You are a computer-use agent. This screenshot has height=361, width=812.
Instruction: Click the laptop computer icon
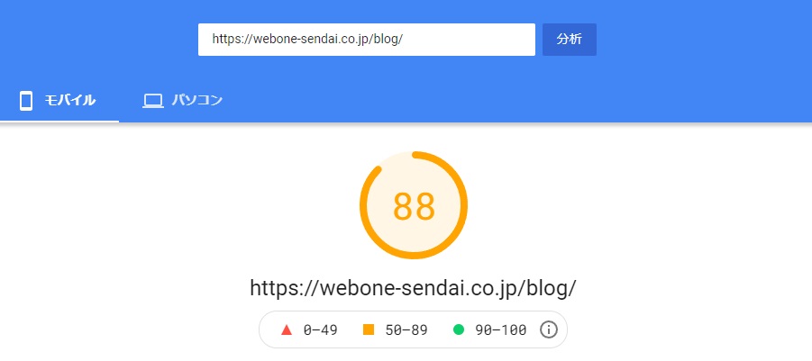point(153,101)
